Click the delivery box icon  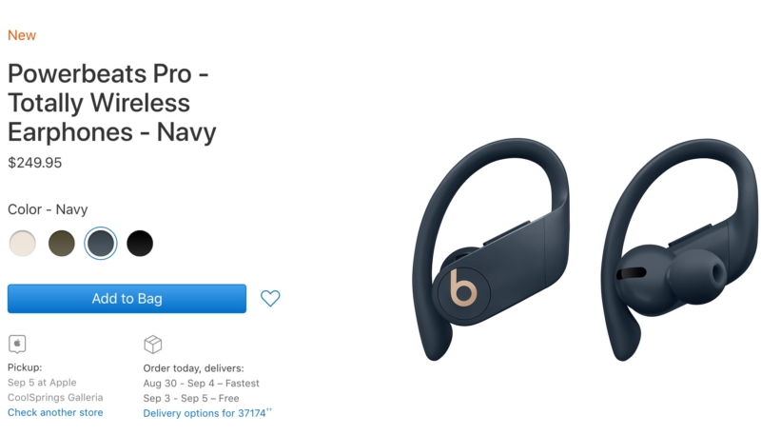(x=153, y=345)
